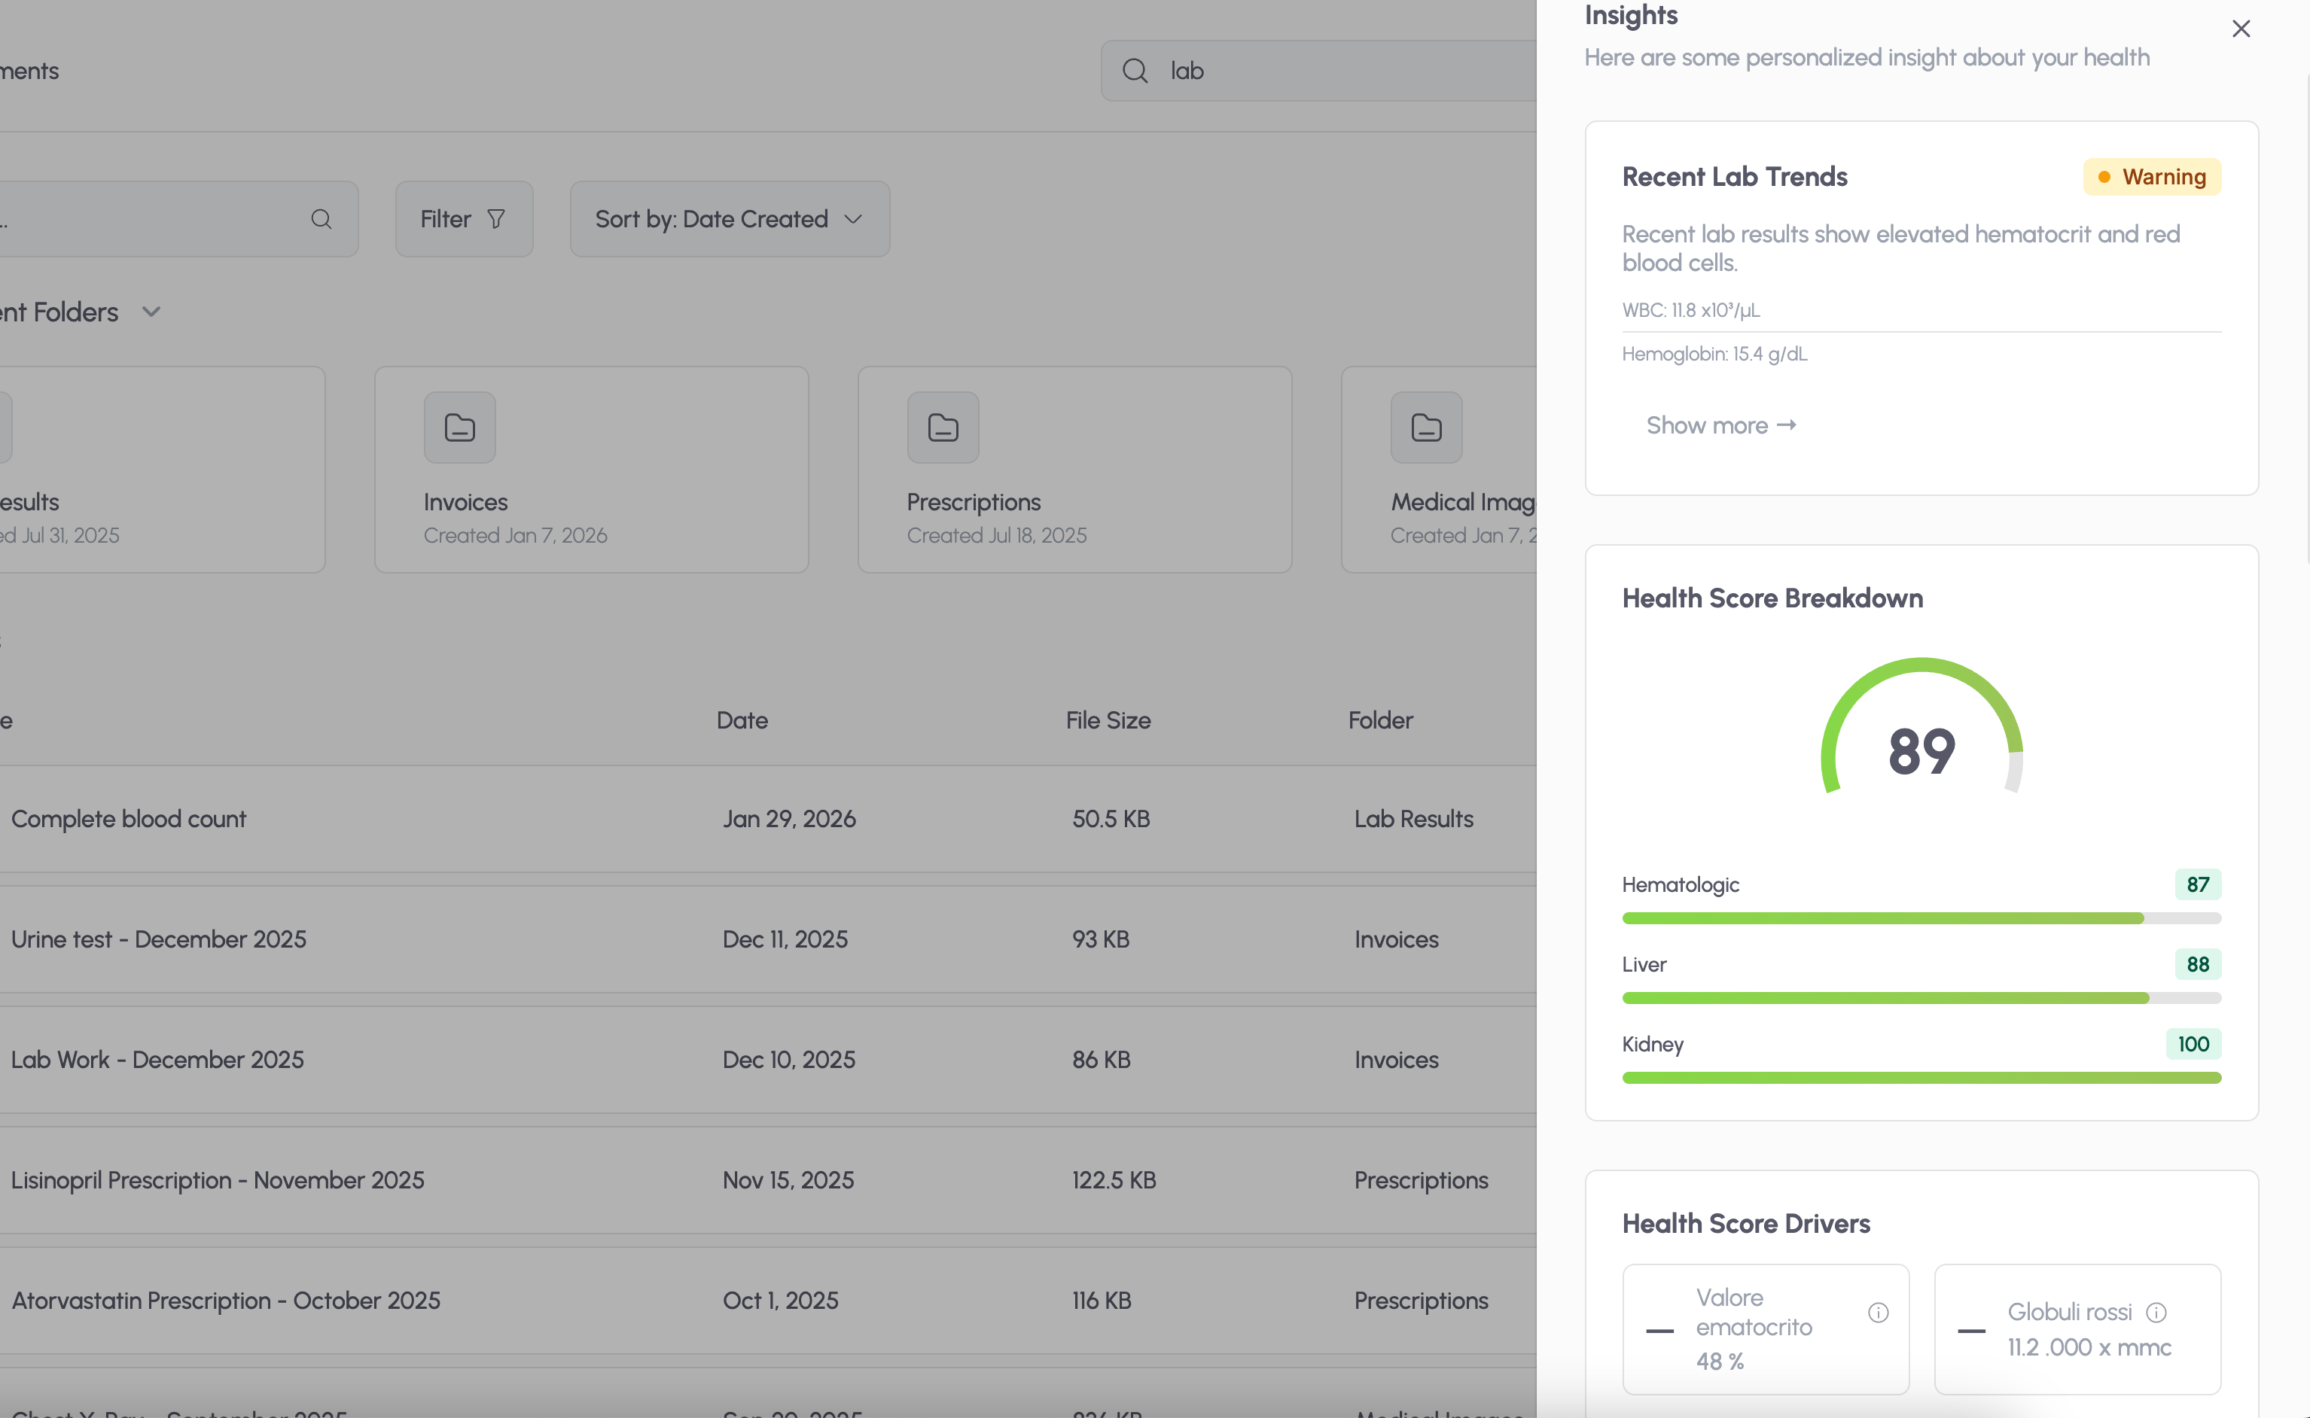This screenshot has height=1418, width=2310.
Task: Click info icon beside Valore ematocrito
Action: coord(1878,1312)
